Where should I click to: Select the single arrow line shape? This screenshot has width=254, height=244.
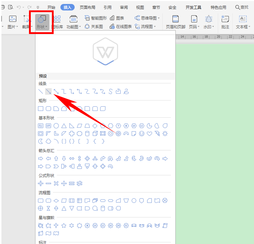48,92
